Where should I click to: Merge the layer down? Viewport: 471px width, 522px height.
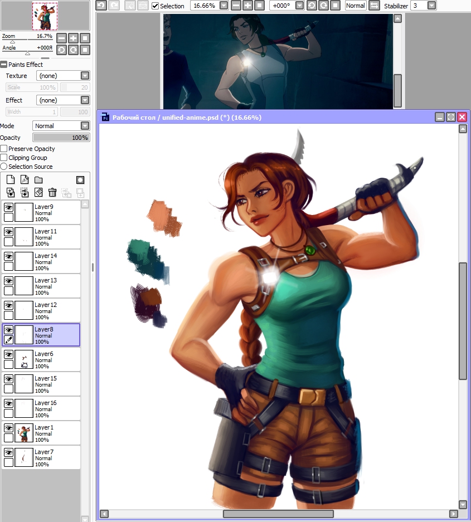click(x=25, y=192)
